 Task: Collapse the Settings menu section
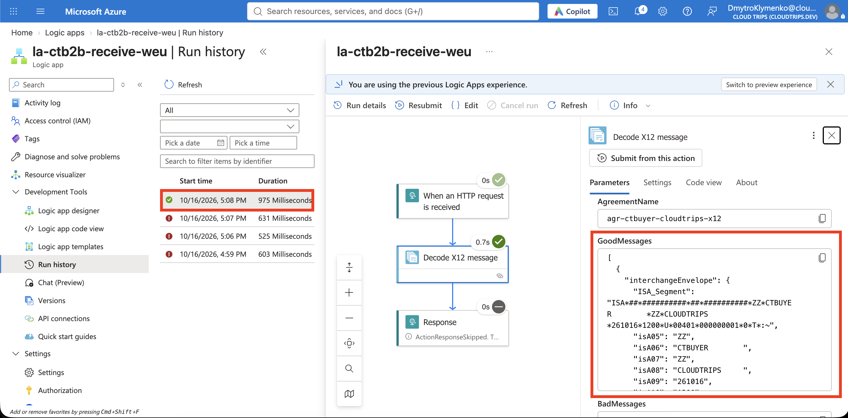tap(15, 353)
